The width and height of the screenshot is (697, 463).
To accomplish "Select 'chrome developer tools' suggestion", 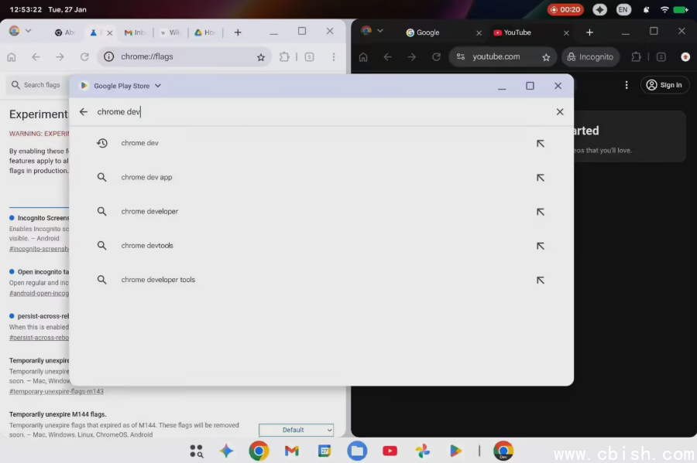I will point(158,280).
